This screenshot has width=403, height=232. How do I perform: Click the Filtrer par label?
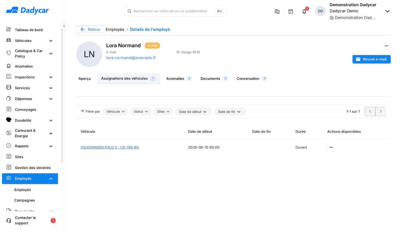(90, 112)
